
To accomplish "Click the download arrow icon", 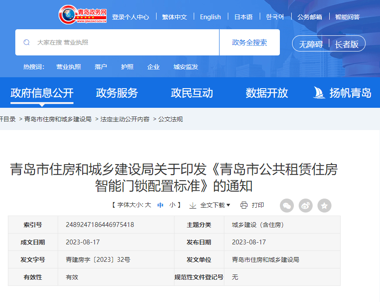I will (193, 206).
